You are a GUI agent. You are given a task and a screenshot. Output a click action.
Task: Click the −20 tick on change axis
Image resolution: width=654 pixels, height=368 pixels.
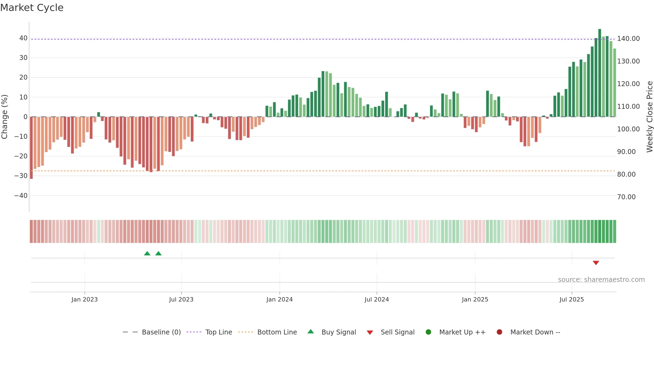21,156
